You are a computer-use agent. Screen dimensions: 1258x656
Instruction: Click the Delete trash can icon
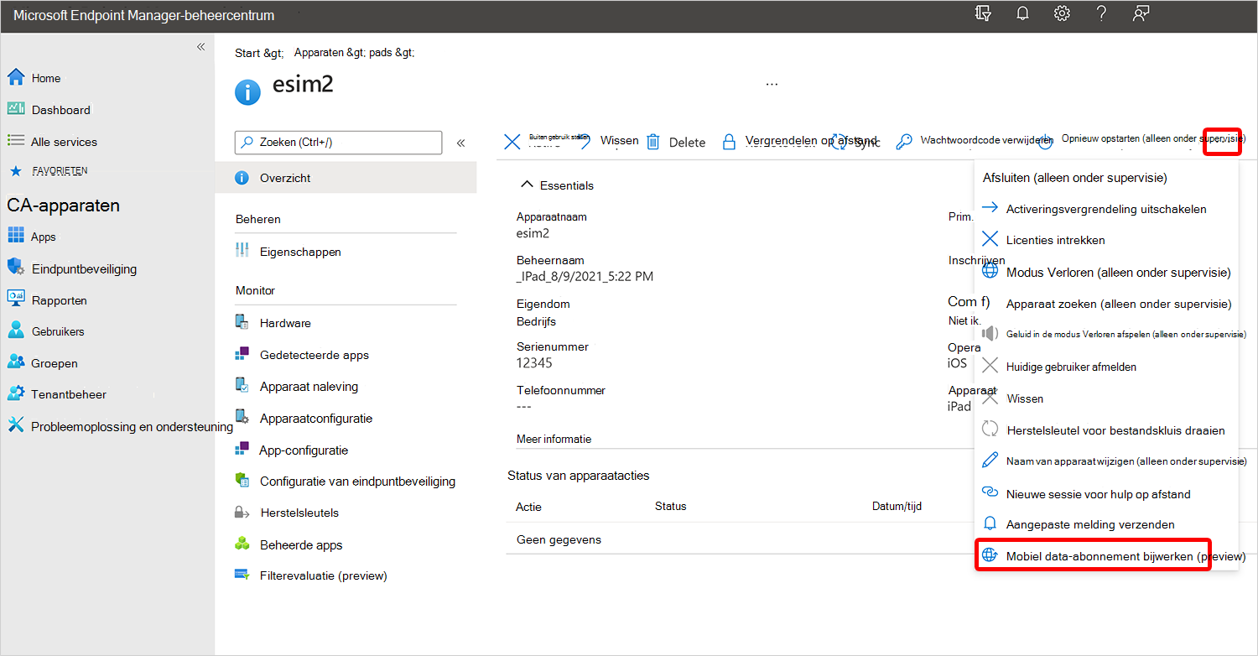(653, 142)
